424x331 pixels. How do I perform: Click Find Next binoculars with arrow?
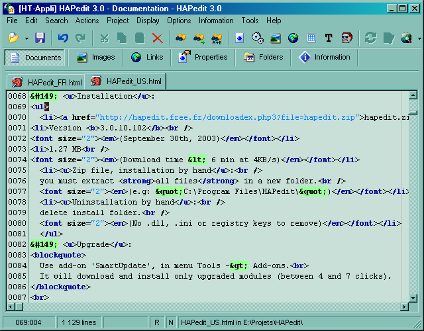(x=199, y=38)
